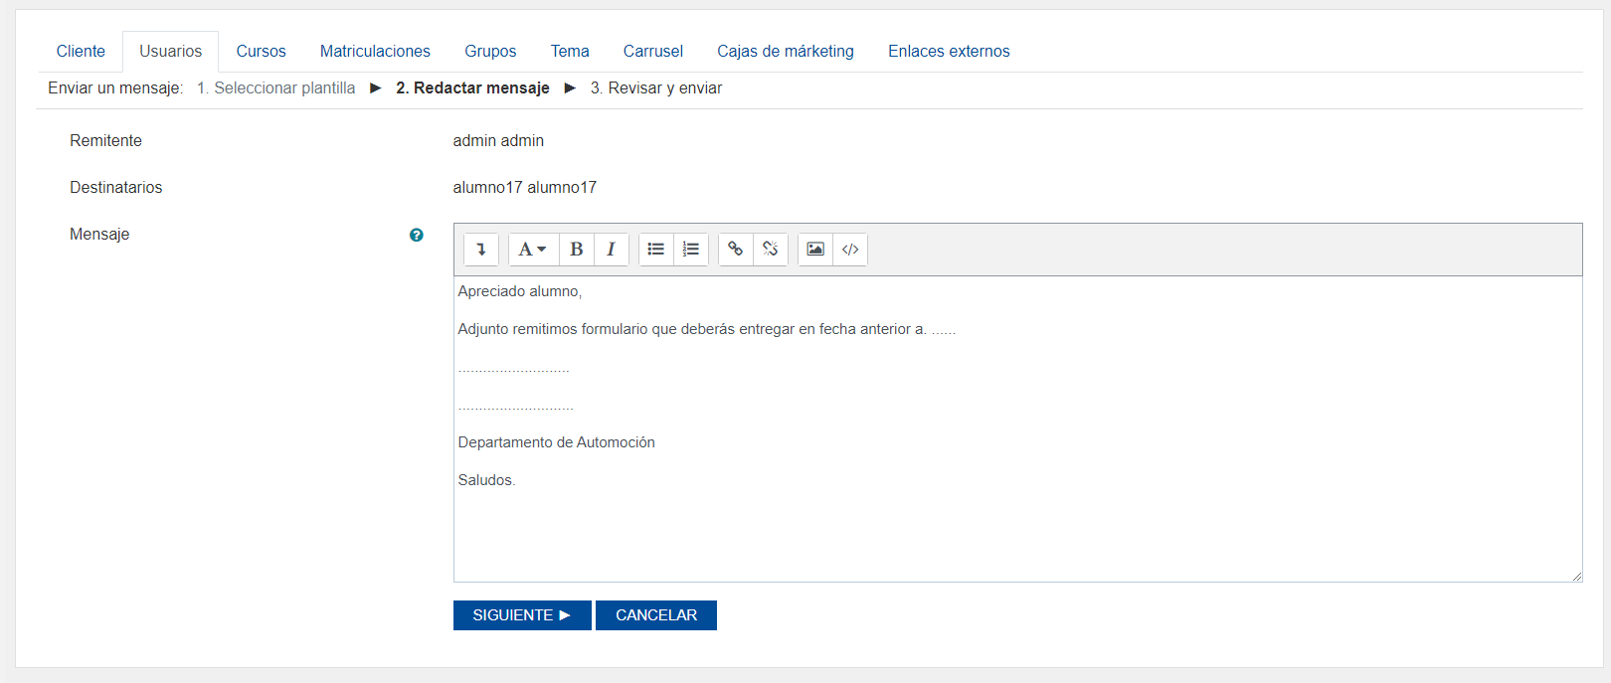Grab the text area resize handle

tap(1576, 576)
